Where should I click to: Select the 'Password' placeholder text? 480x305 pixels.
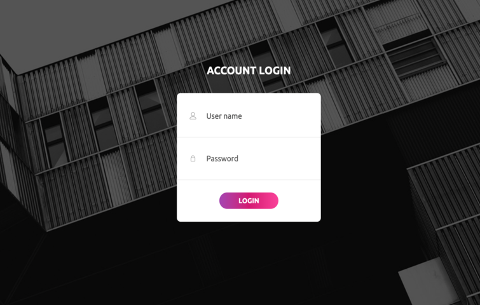223,158
